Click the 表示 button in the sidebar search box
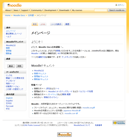Viewport: 129px width, 139px height. point(11,66)
